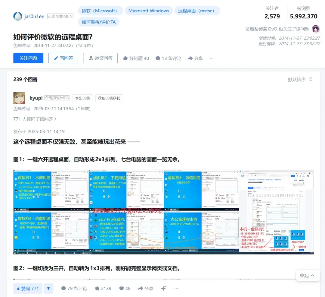This screenshot has height=297, width=325.
Task: Click the question's 分享 share arrow
Action: (x=195, y=58)
